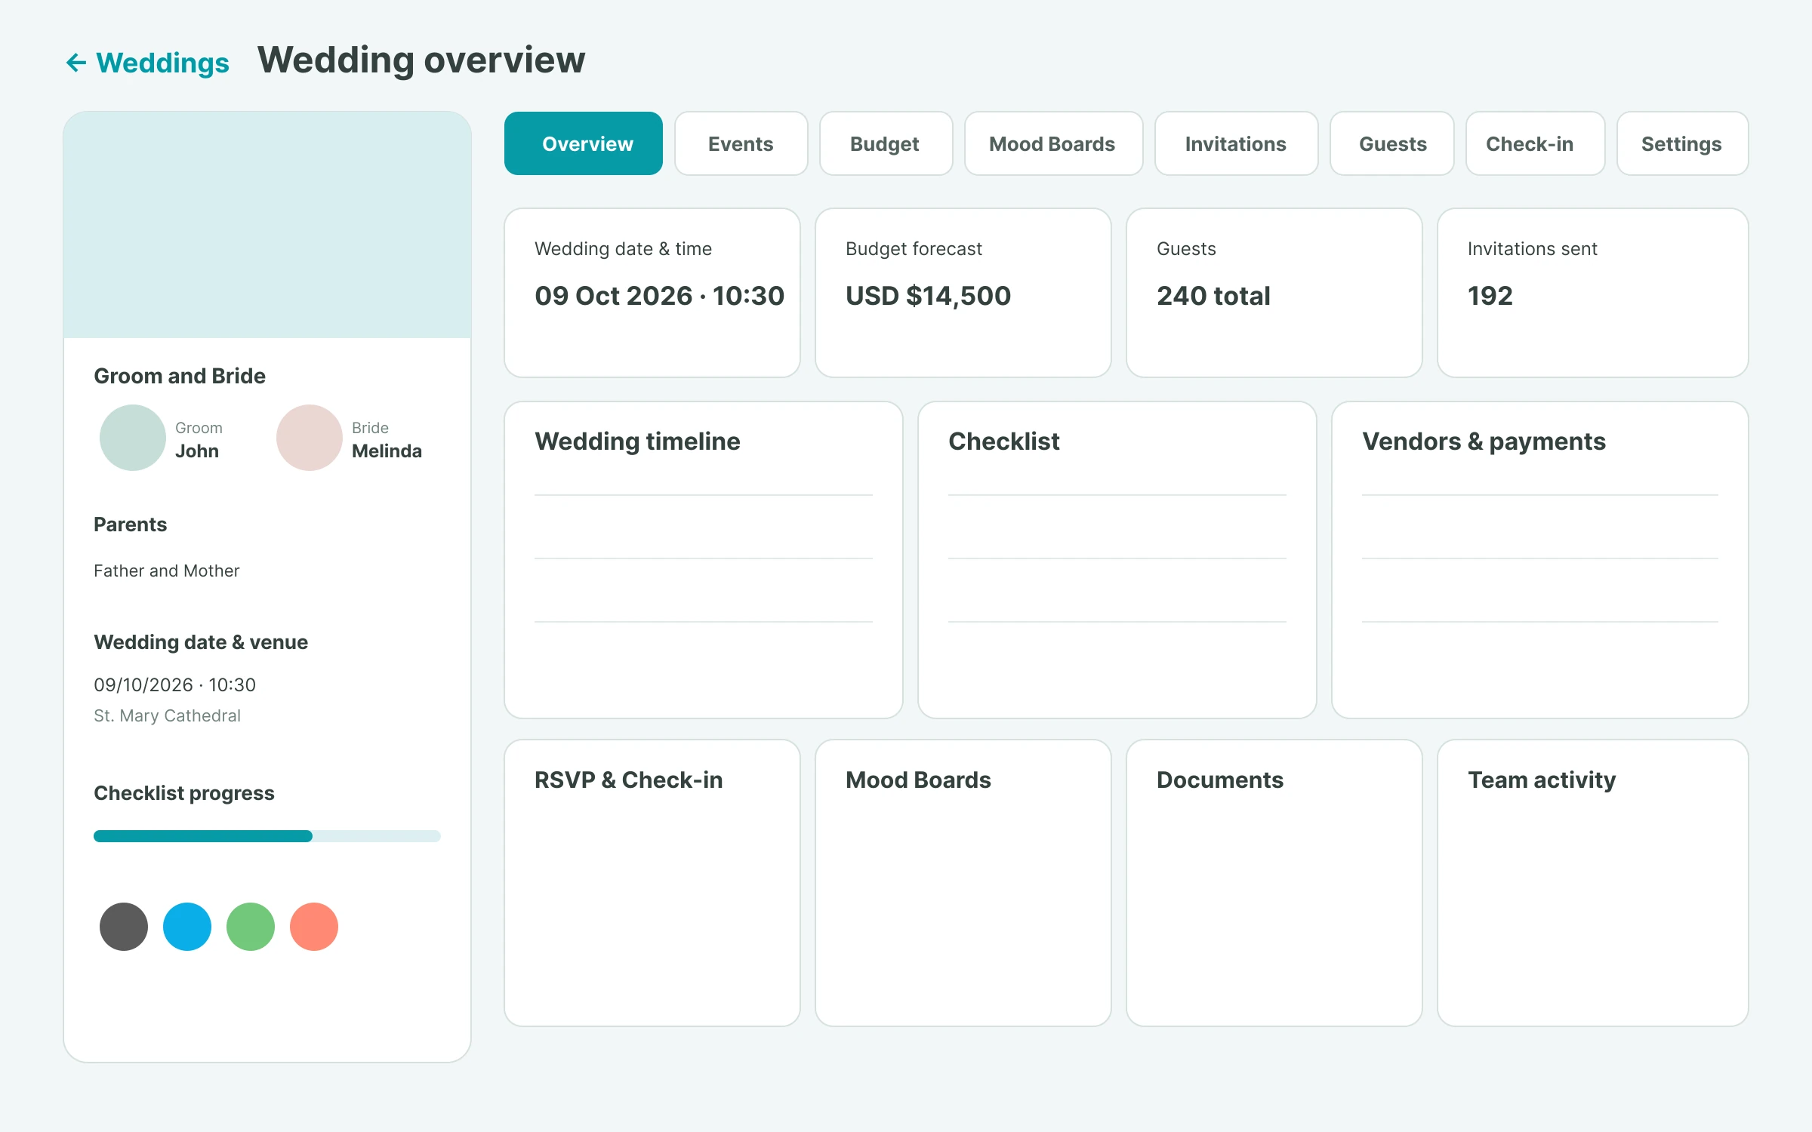Open the Settings tab
This screenshot has height=1132, width=1812.
[x=1682, y=143]
